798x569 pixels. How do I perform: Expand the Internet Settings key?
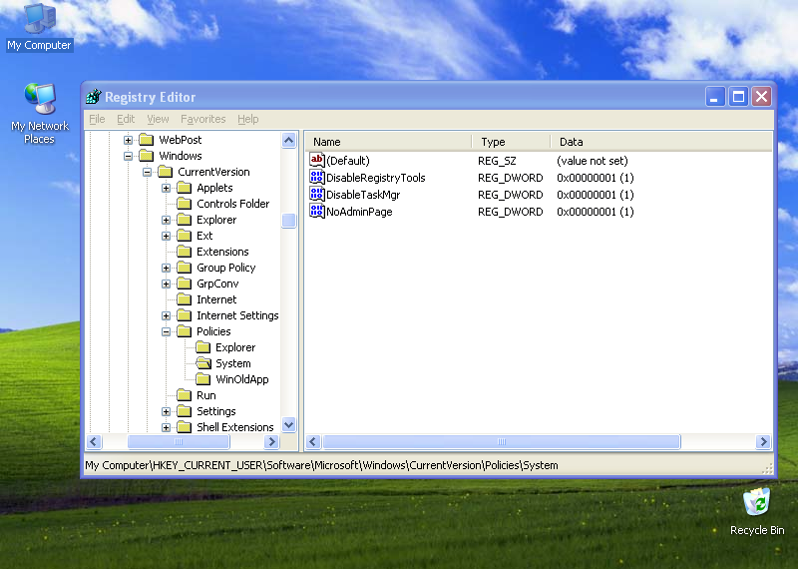166,315
